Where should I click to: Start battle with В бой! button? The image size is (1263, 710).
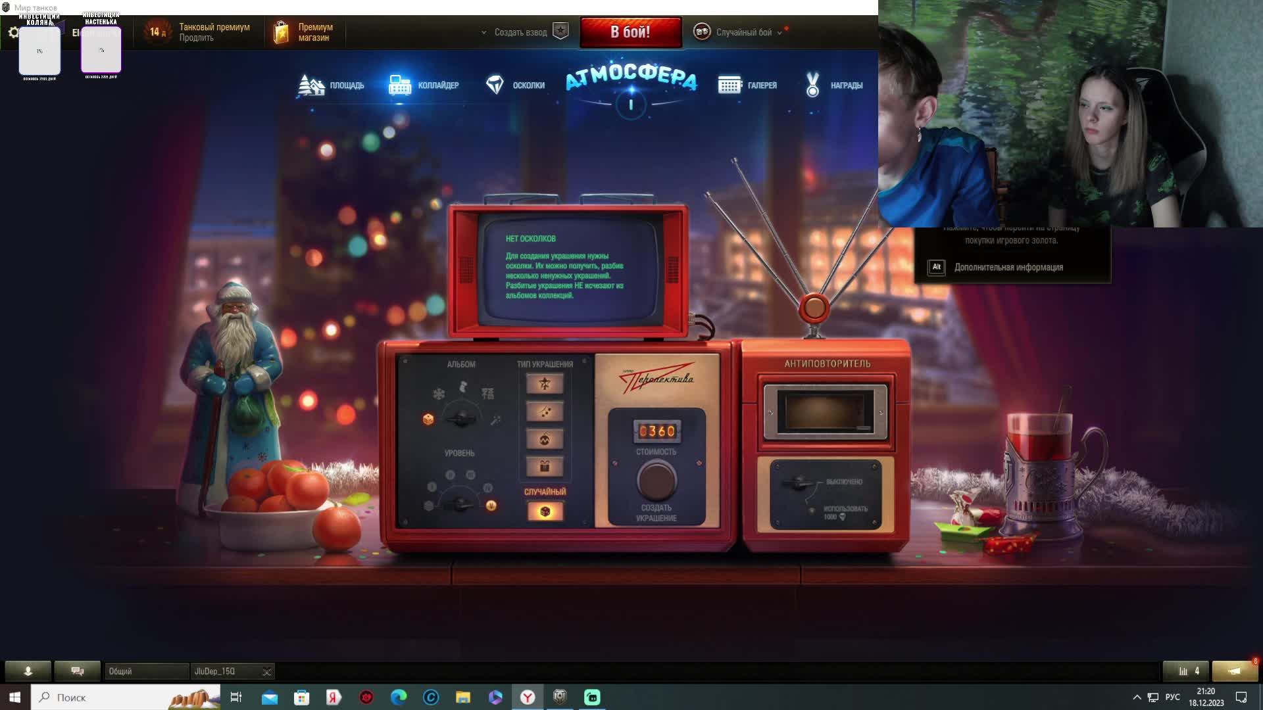pos(630,32)
